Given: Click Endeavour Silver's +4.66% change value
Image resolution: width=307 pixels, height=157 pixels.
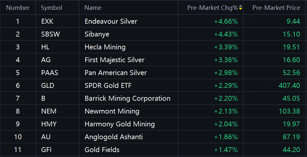Looking at the screenshot, I should [x=226, y=21].
